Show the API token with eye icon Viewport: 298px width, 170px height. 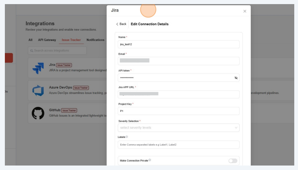tap(236, 78)
